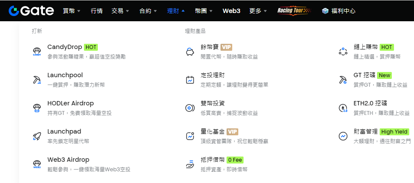Open the 合約 dropdown menu
Image resolution: width=414 pixels, height=183 pixels.
(148, 11)
